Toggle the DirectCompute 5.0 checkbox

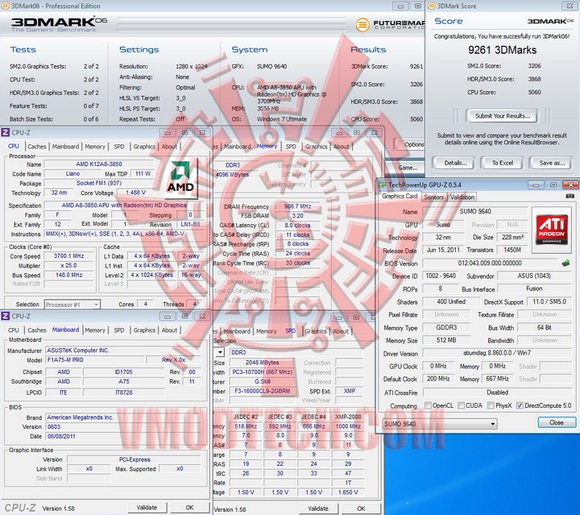pyautogui.click(x=520, y=405)
